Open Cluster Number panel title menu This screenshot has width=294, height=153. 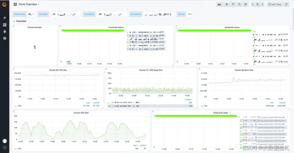(35, 27)
